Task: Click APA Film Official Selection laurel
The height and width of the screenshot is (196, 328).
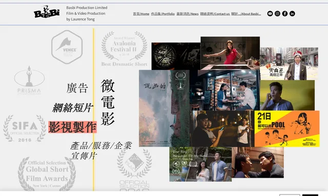Action: pyautogui.click(x=134, y=170)
